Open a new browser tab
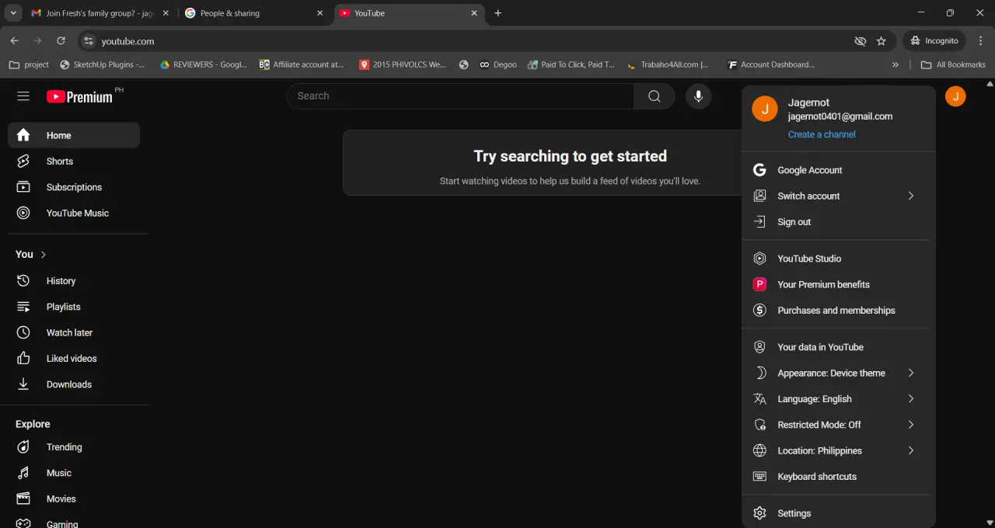995x528 pixels. click(498, 13)
